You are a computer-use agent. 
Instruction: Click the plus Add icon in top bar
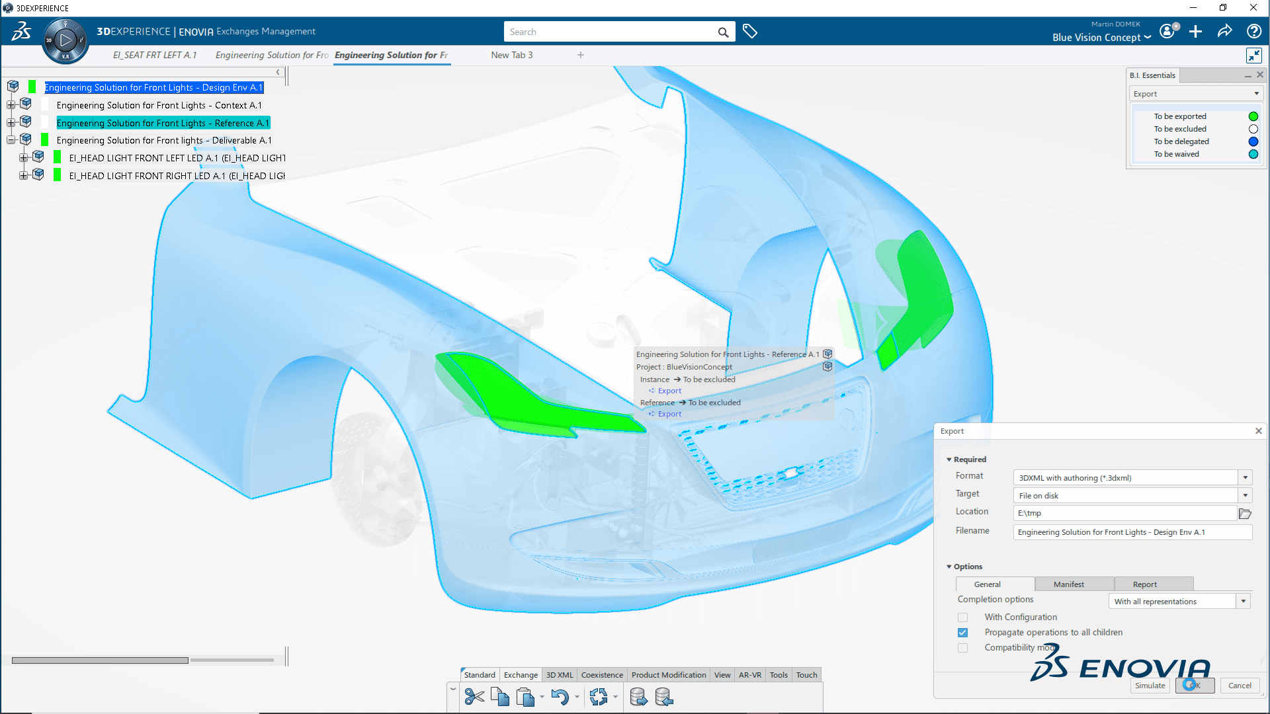pos(1195,31)
